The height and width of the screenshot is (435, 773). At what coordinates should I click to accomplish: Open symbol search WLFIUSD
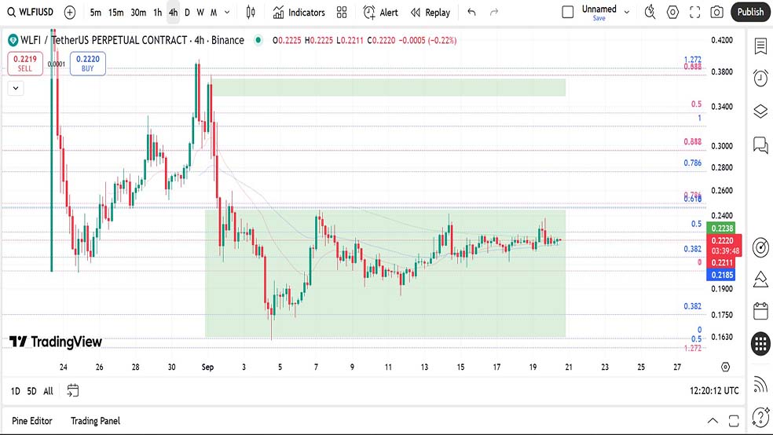[30, 12]
